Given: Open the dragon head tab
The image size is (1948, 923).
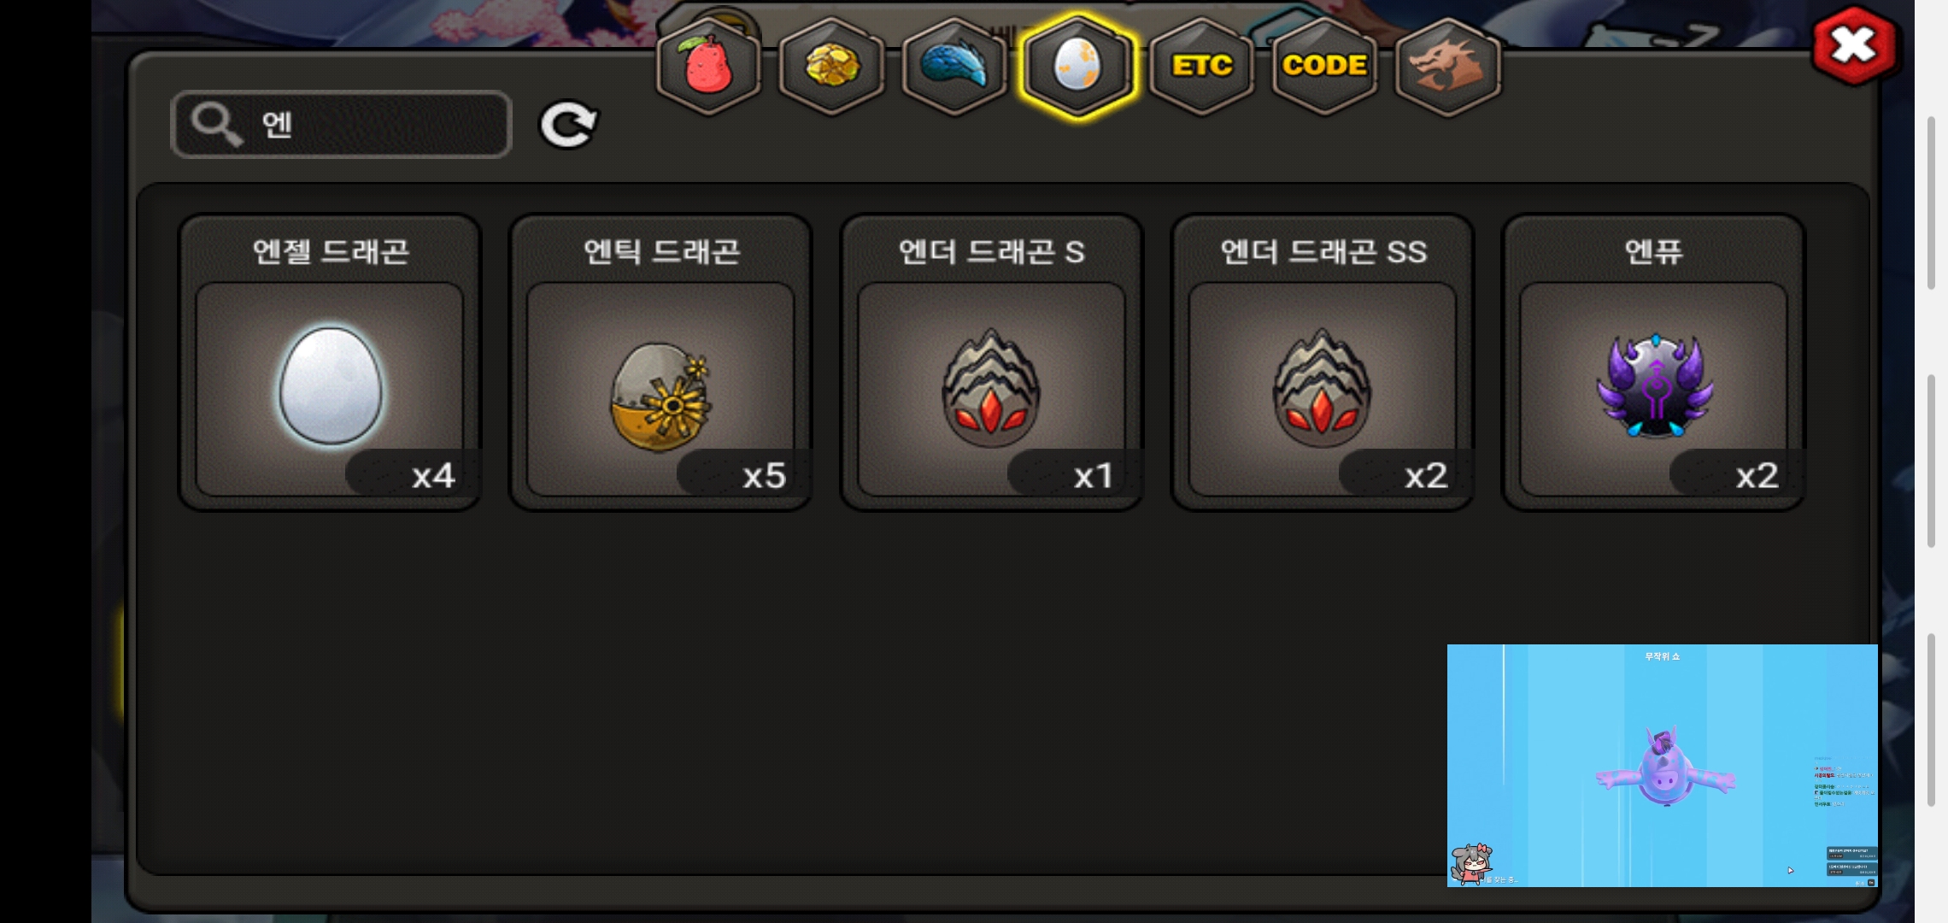Looking at the screenshot, I should click(x=1448, y=67).
